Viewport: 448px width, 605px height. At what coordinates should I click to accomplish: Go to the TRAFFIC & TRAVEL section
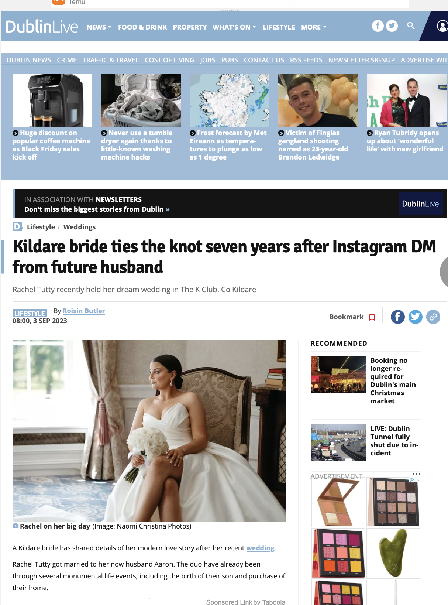pyautogui.click(x=111, y=60)
